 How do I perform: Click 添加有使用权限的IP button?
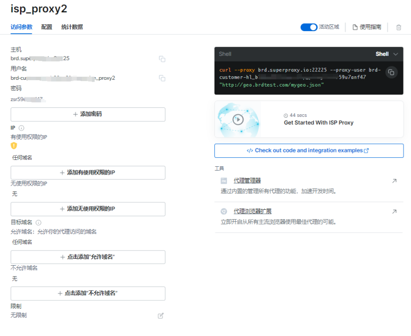tap(88, 173)
